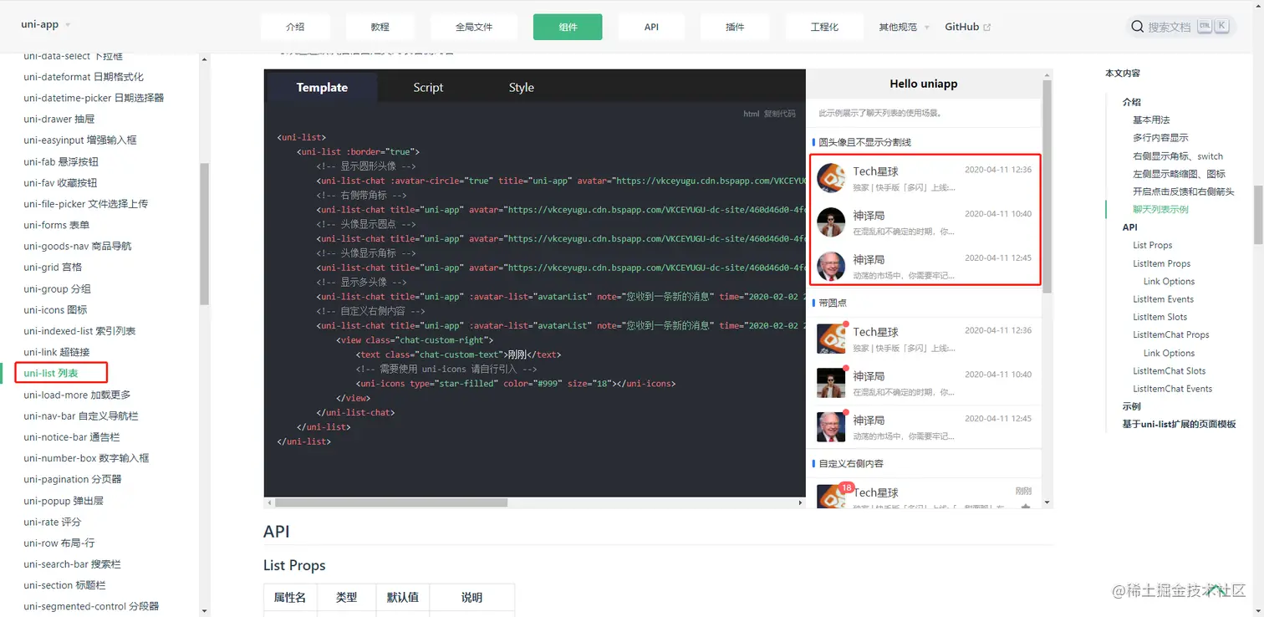Open uni-datetime-picker 日期选择器 in sidebar
1264x617 pixels.
click(94, 98)
